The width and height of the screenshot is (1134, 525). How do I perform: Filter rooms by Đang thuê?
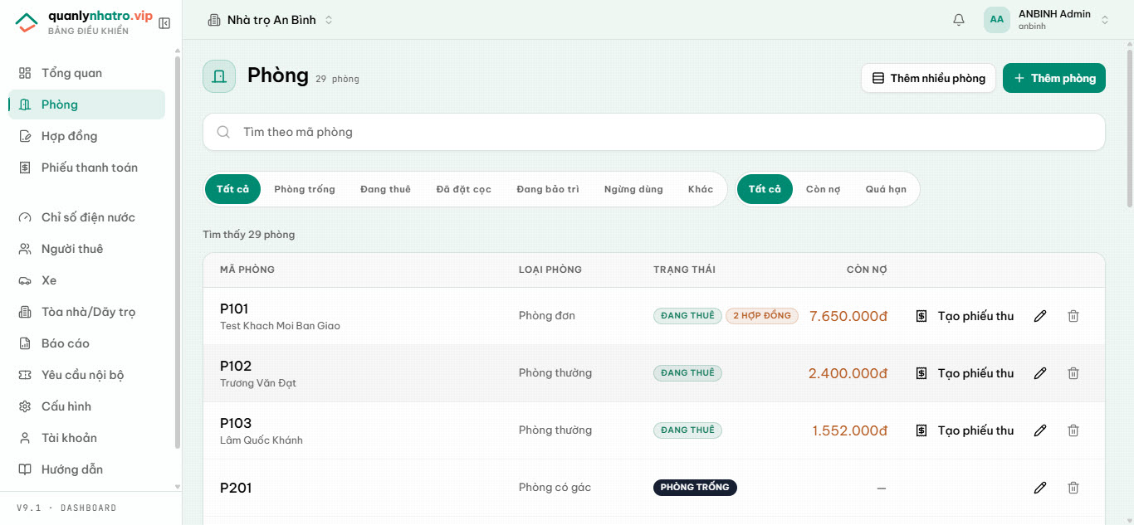pyautogui.click(x=385, y=189)
